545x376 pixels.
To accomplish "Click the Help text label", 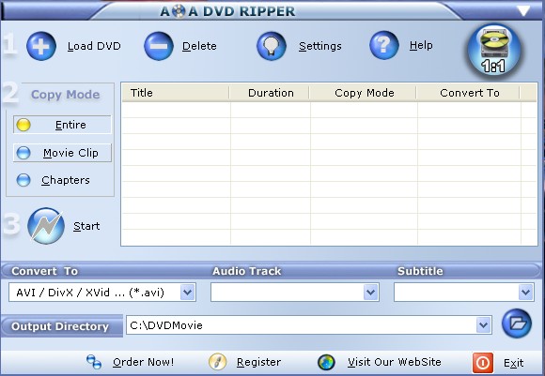I will (421, 45).
